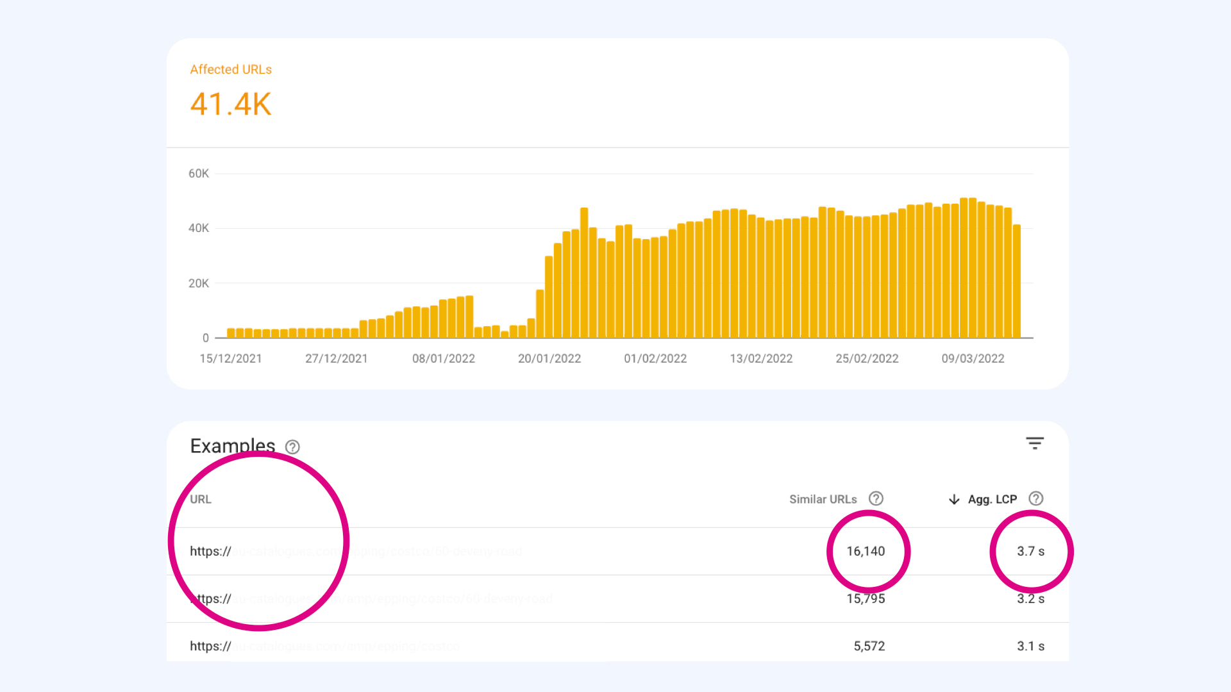Toggle sorting by the Similar URLs column

click(823, 498)
